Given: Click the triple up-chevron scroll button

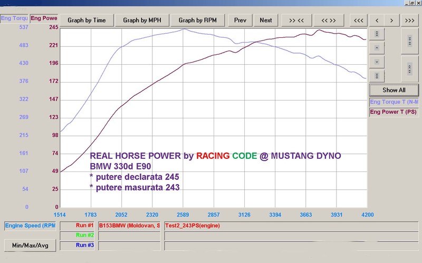Looking at the screenshot, I should point(377,34).
